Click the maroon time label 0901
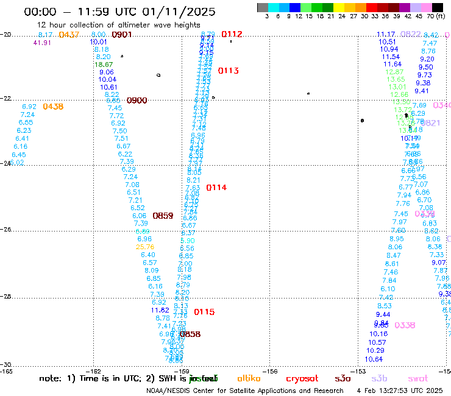The width and height of the screenshot is (451, 396). tap(122, 35)
